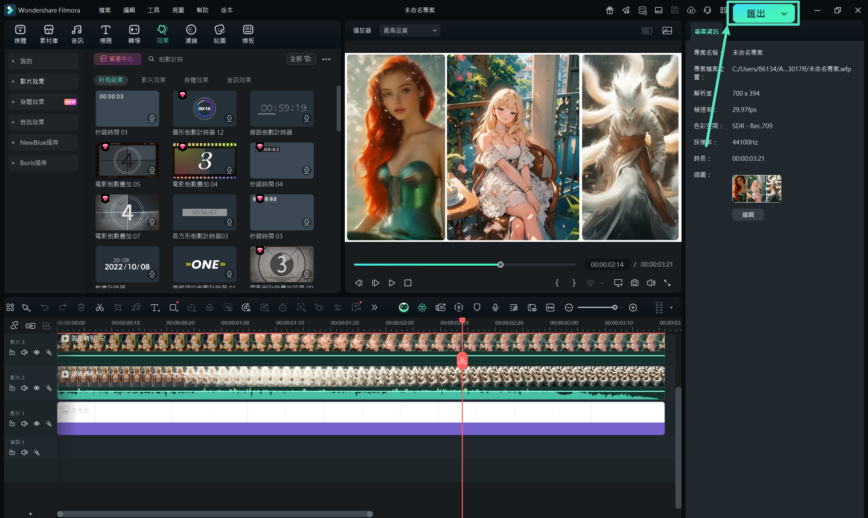Open the 視圖 menu
868x518 pixels.
pos(178,10)
